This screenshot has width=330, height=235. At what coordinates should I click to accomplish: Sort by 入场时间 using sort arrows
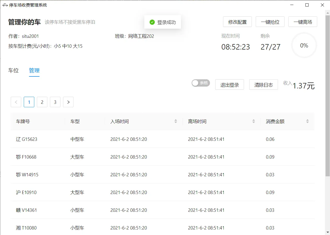(x=176, y=121)
